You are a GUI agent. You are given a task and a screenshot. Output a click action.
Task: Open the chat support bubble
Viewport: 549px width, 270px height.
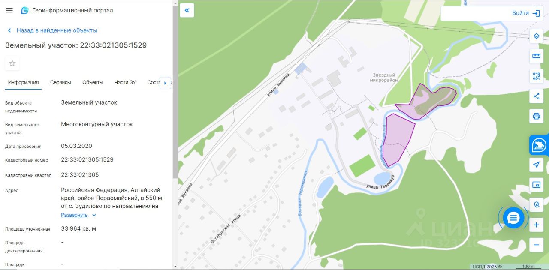click(x=513, y=218)
